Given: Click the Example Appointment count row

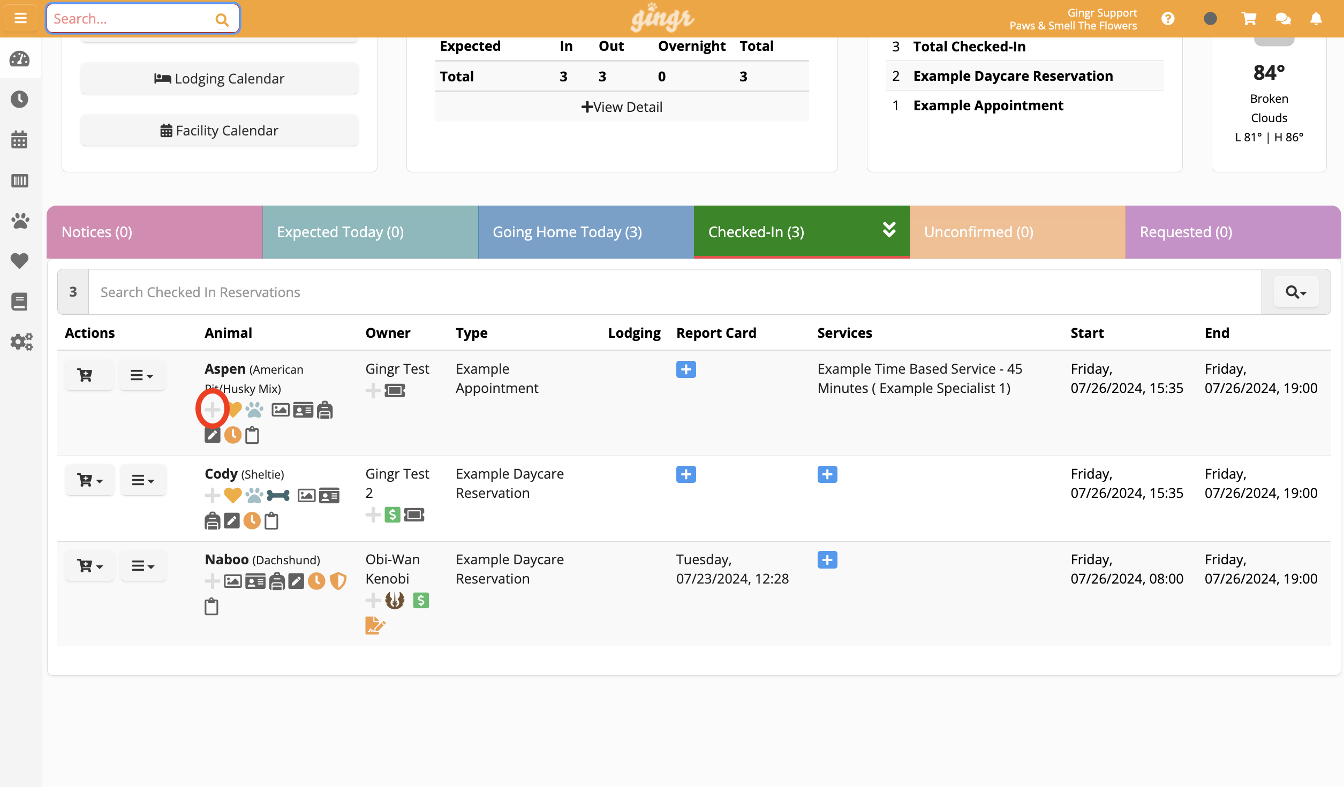Looking at the screenshot, I should pyautogui.click(x=1024, y=105).
